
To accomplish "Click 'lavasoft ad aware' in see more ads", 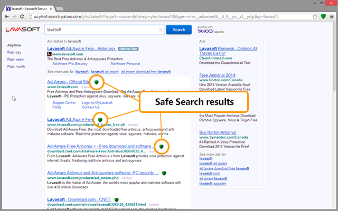I will [105, 72].
